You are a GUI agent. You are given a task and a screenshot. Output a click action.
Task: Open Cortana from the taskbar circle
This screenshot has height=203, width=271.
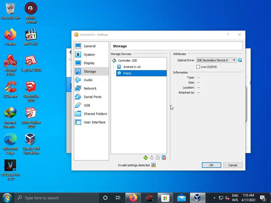[x=105, y=198]
